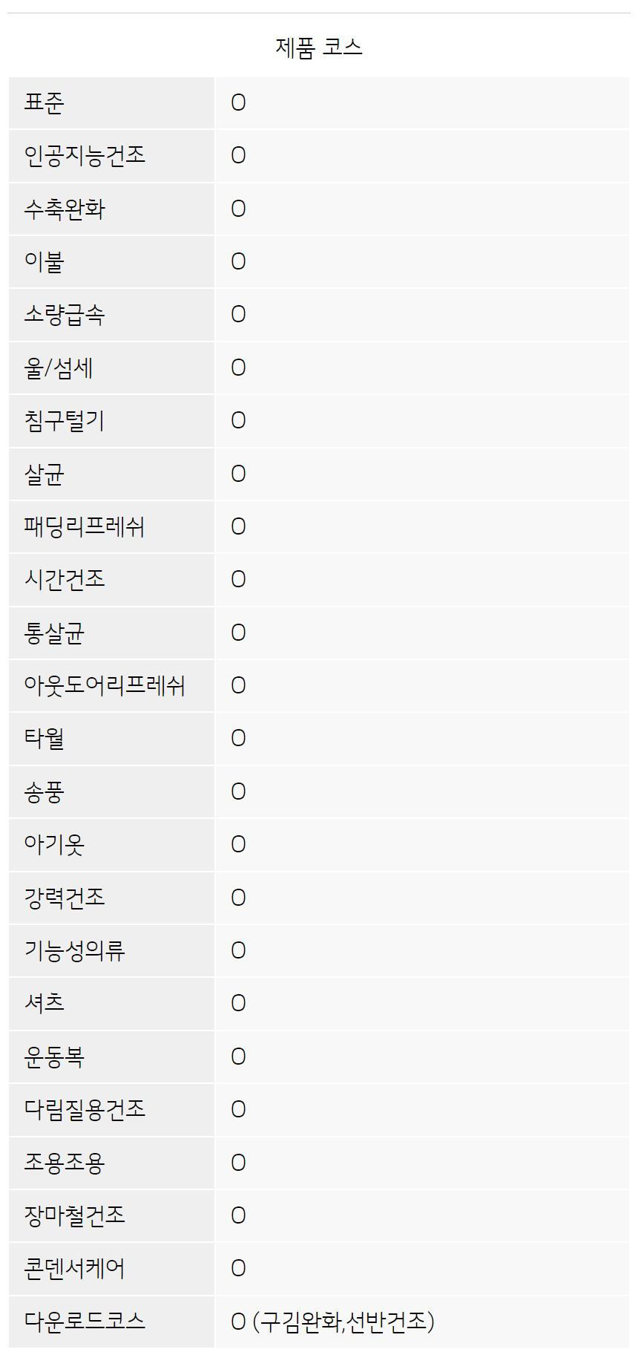638x1352 pixels.
Task: Click the 인공지능건조 course label
Action: [85, 155]
